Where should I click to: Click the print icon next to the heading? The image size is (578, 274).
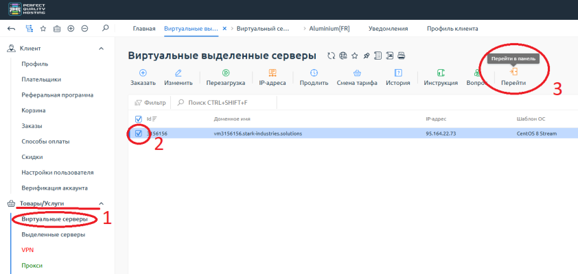pyautogui.click(x=402, y=55)
